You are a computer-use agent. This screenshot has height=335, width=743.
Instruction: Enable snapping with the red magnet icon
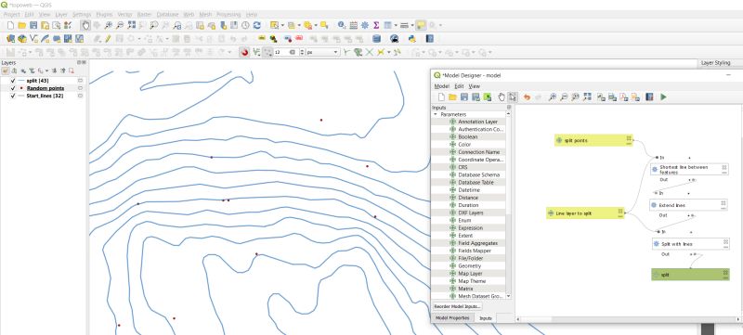point(244,52)
